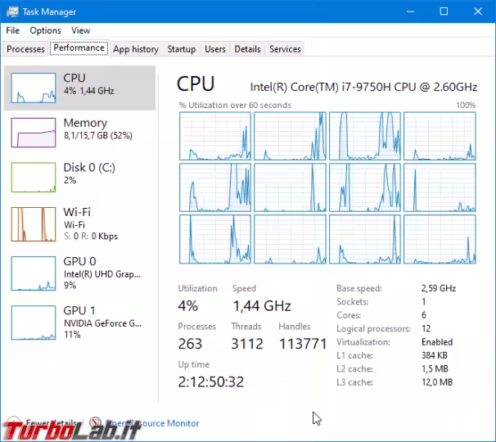Switch to the Processes tab

25,49
